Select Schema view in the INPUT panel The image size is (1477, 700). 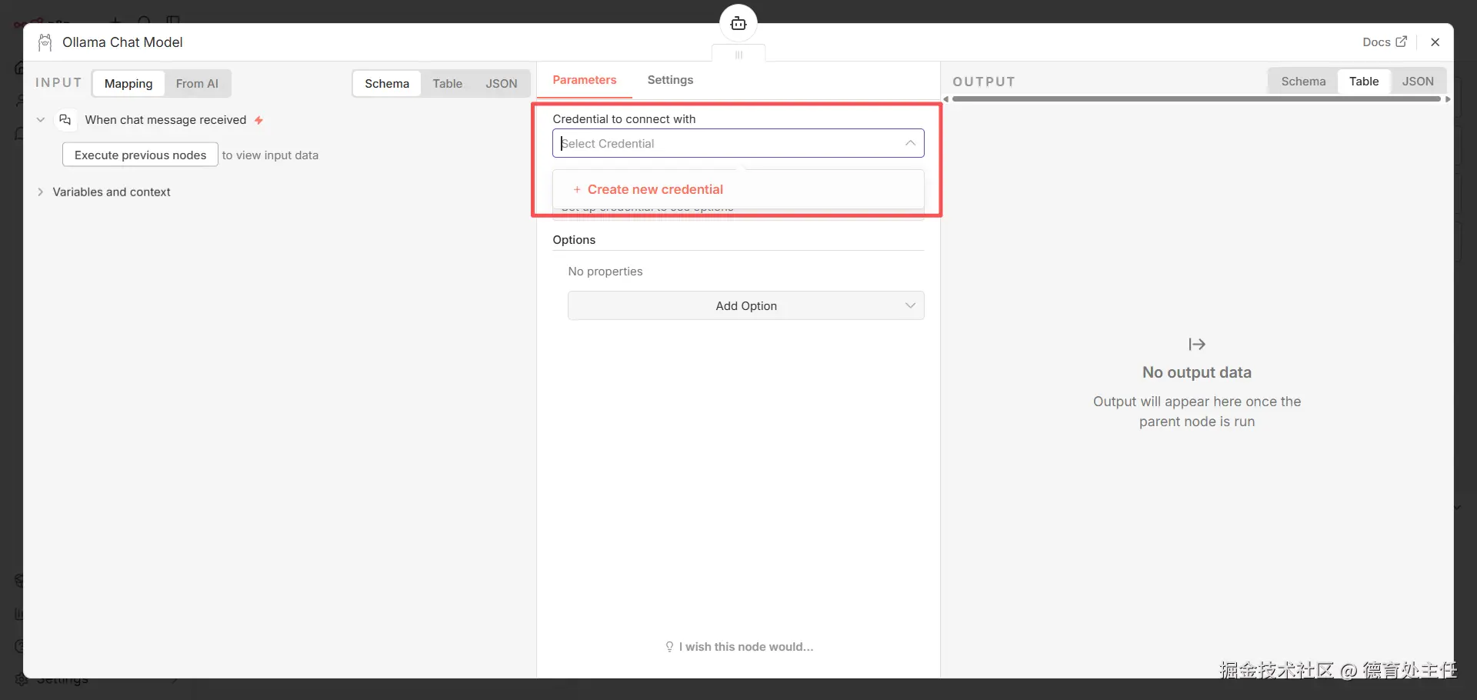[x=387, y=84]
